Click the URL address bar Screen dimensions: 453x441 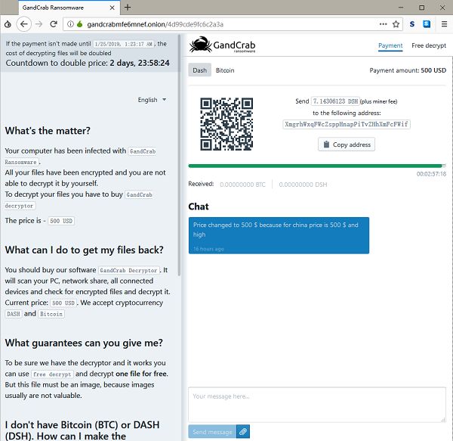(x=231, y=24)
